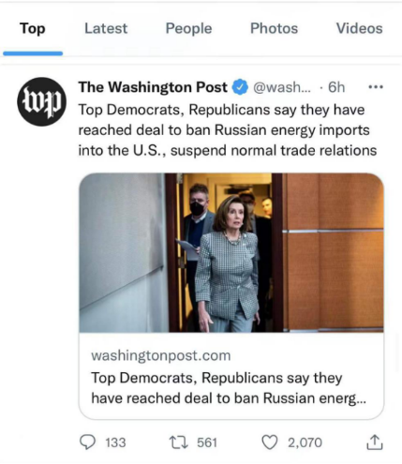This screenshot has width=402, height=464.
Task: Click the 6h timestamp
Action: click(336, 87)
